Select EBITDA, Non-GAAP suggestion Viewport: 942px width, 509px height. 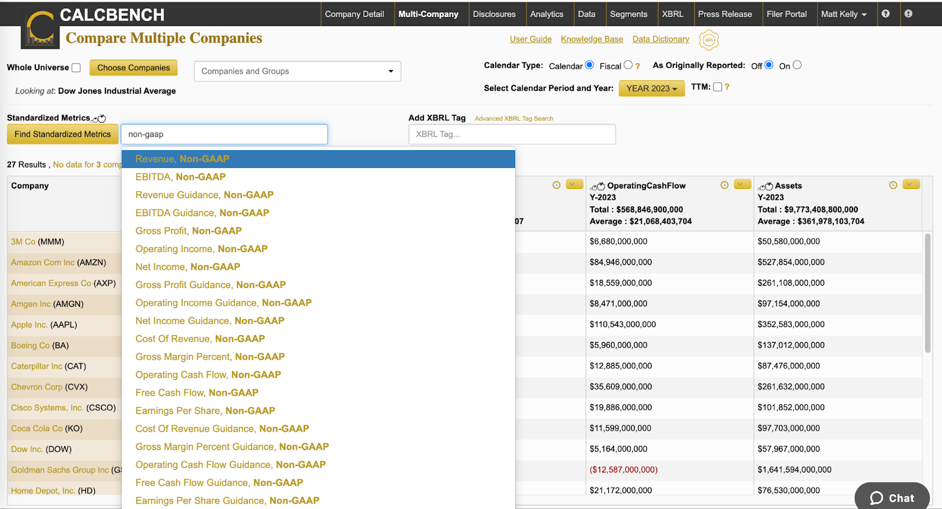[x=318, y=177]
